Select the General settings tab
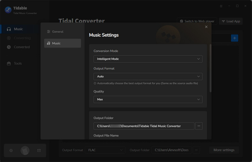The width and height of the screenshot is (252, 162). click(62, 32)
